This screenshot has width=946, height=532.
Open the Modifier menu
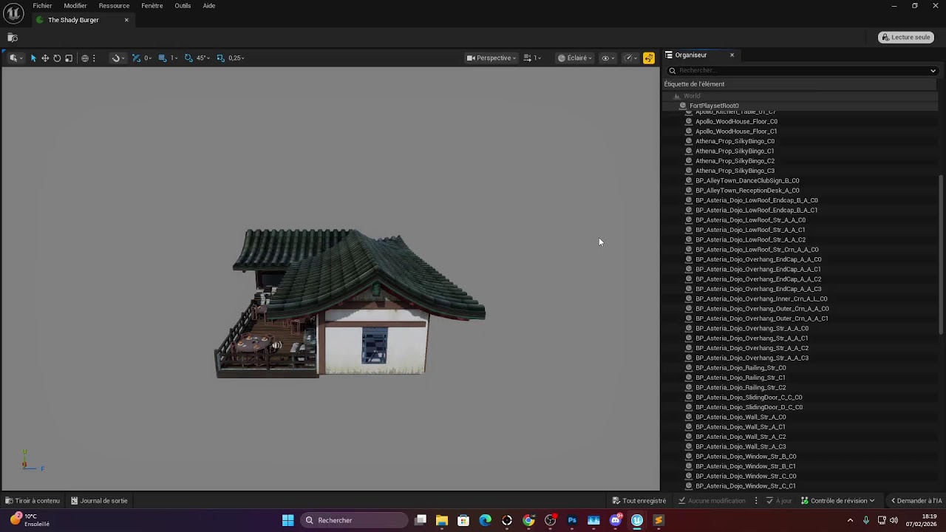coord(75,6)
